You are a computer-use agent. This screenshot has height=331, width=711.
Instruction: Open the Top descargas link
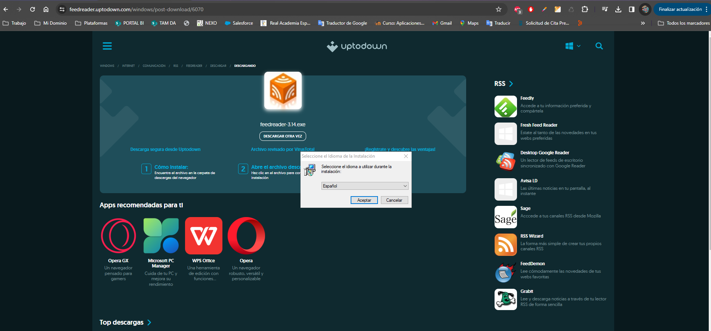125,322
